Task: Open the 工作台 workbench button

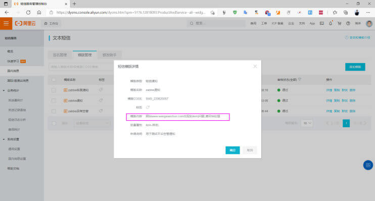Action: pos(51,23)
